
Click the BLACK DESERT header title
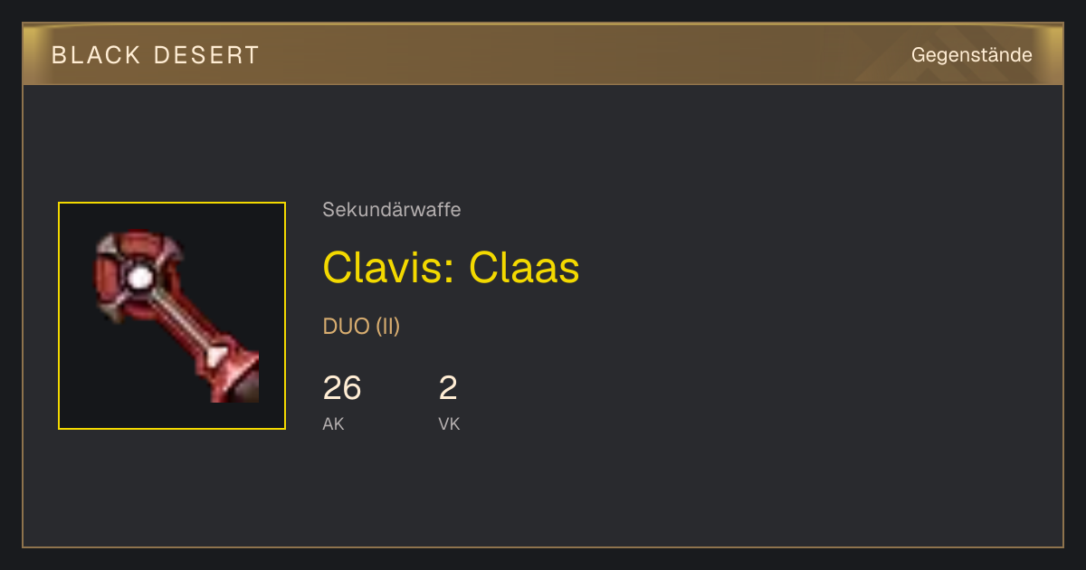(156, 55)
